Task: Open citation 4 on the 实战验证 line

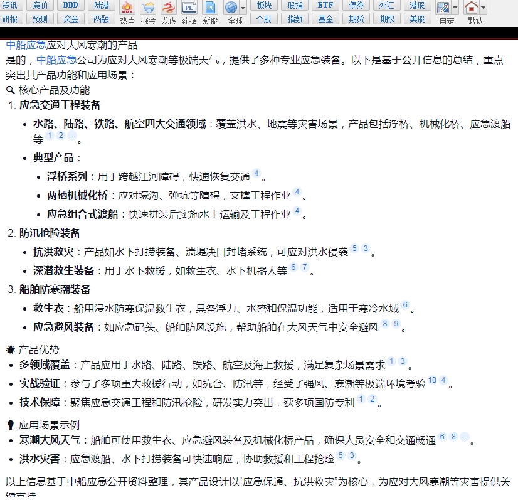Action: 443,380
